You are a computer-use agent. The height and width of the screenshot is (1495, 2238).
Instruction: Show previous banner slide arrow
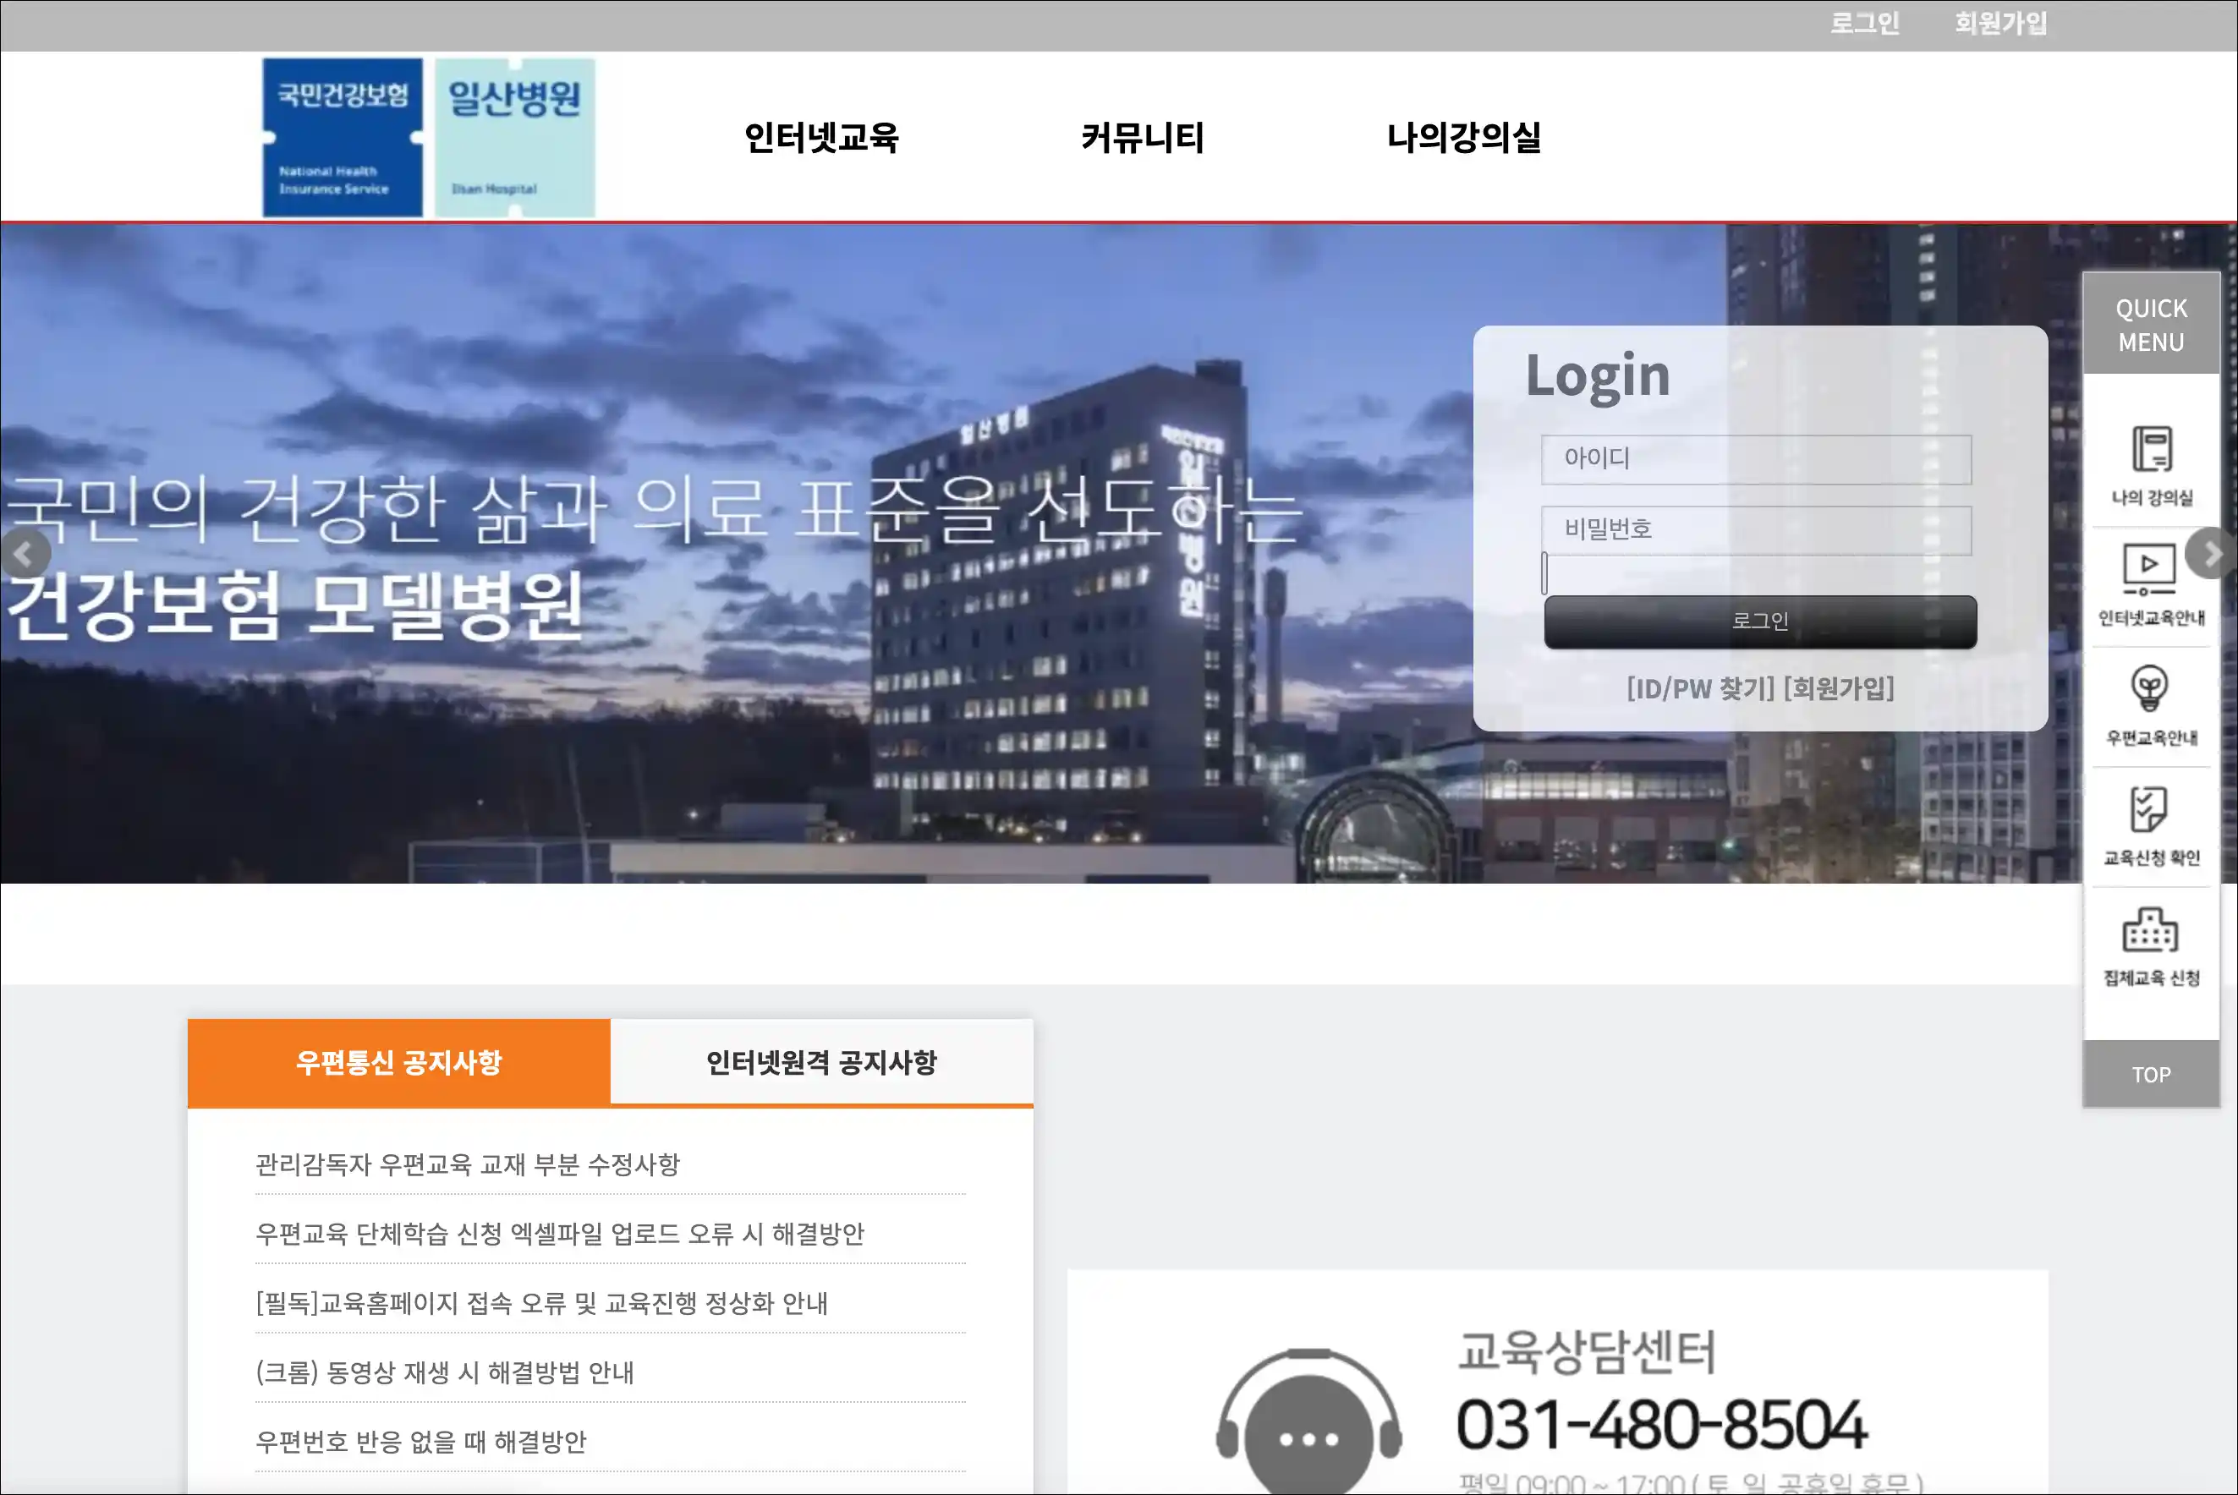click(x=25, y=553)
